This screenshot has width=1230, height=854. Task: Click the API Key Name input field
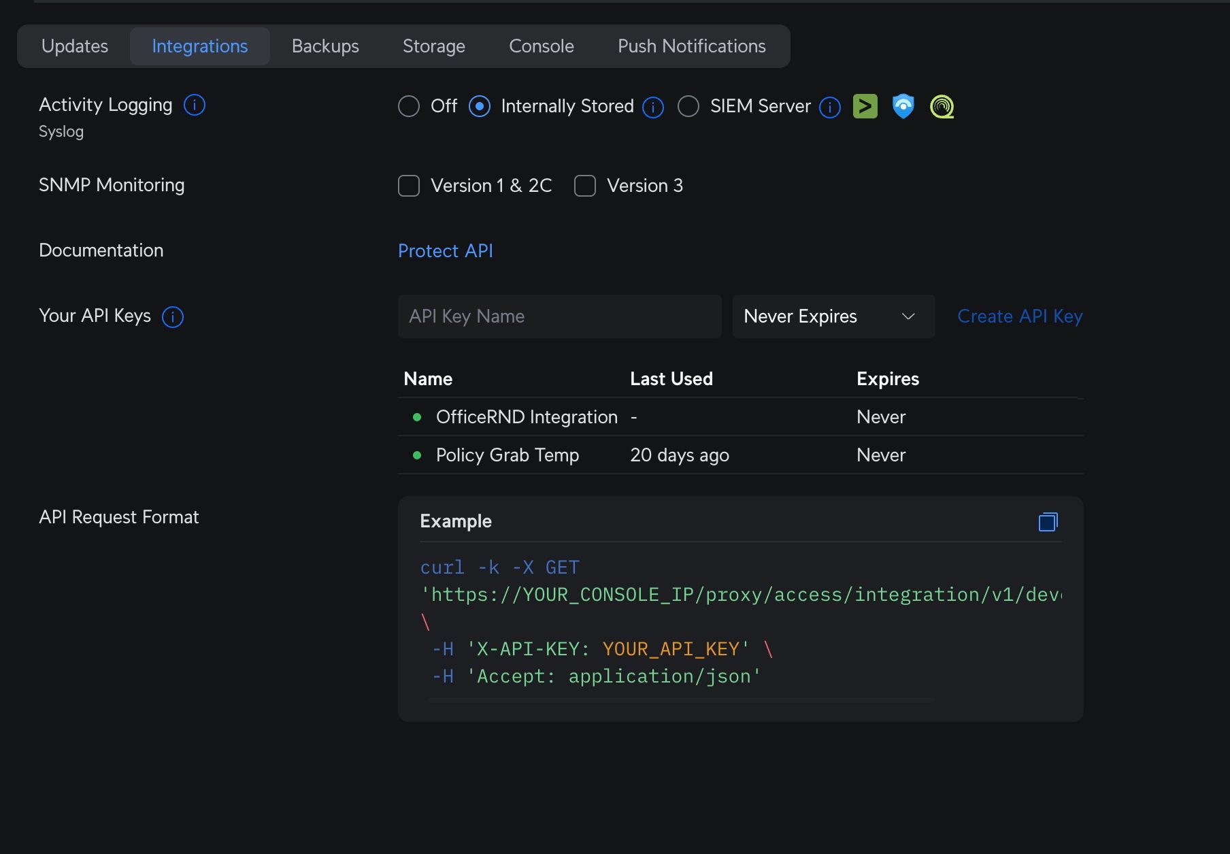[x=559, y=316]
